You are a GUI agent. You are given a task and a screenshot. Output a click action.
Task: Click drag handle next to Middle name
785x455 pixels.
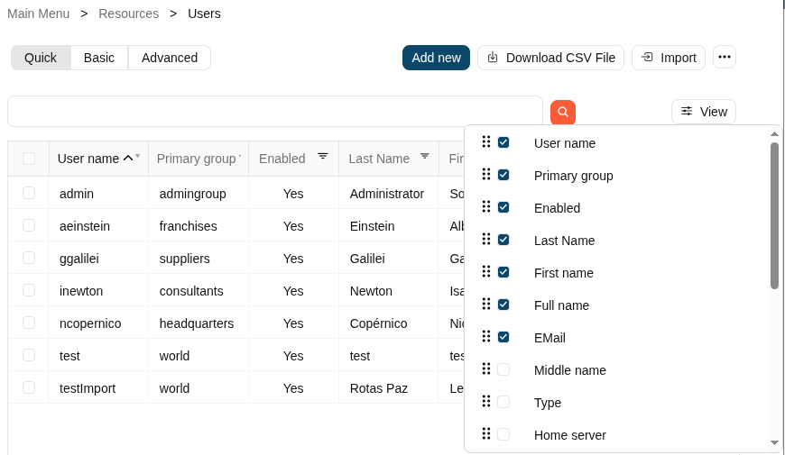[486, 369]
